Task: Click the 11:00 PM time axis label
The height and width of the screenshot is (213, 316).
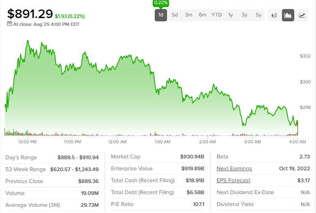Action: click(x=72, y=142)
